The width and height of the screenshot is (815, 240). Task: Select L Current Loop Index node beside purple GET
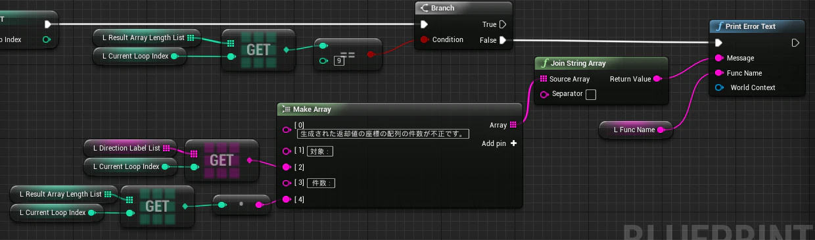pyautogui.click(x=131, y=167)
